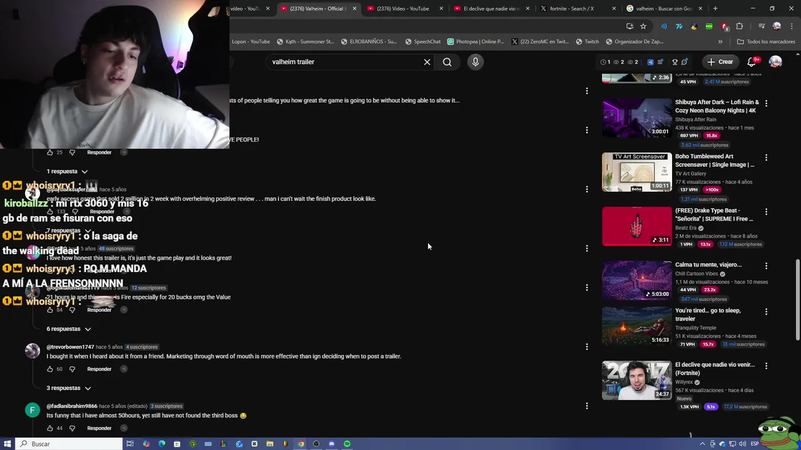Viewport: 801px width, 450px height.
Task: Click the search magnifier button
Action: (447, 62)
